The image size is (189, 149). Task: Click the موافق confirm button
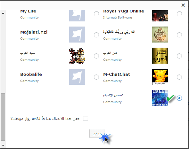(x=97, y=133)
